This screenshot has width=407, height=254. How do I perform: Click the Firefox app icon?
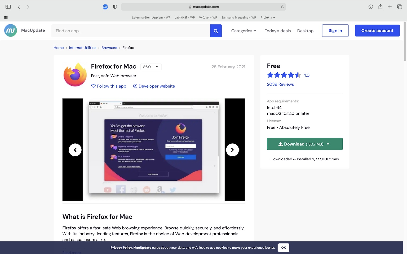pos(75,75)
